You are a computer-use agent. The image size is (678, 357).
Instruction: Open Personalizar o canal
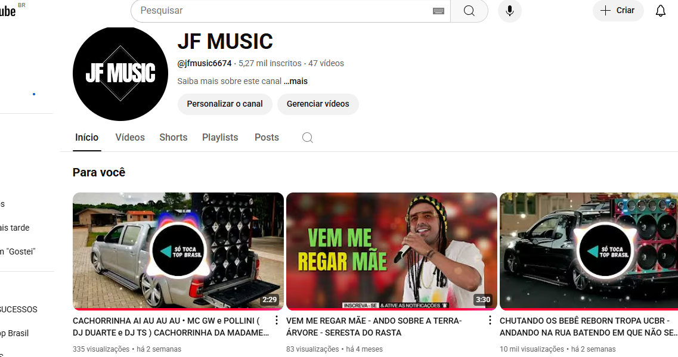pyautogui.click(x=225, y=104)
